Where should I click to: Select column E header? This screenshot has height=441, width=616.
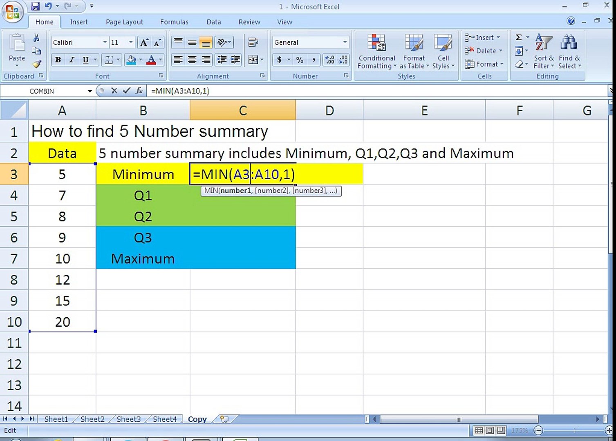(x=424, y=110)
